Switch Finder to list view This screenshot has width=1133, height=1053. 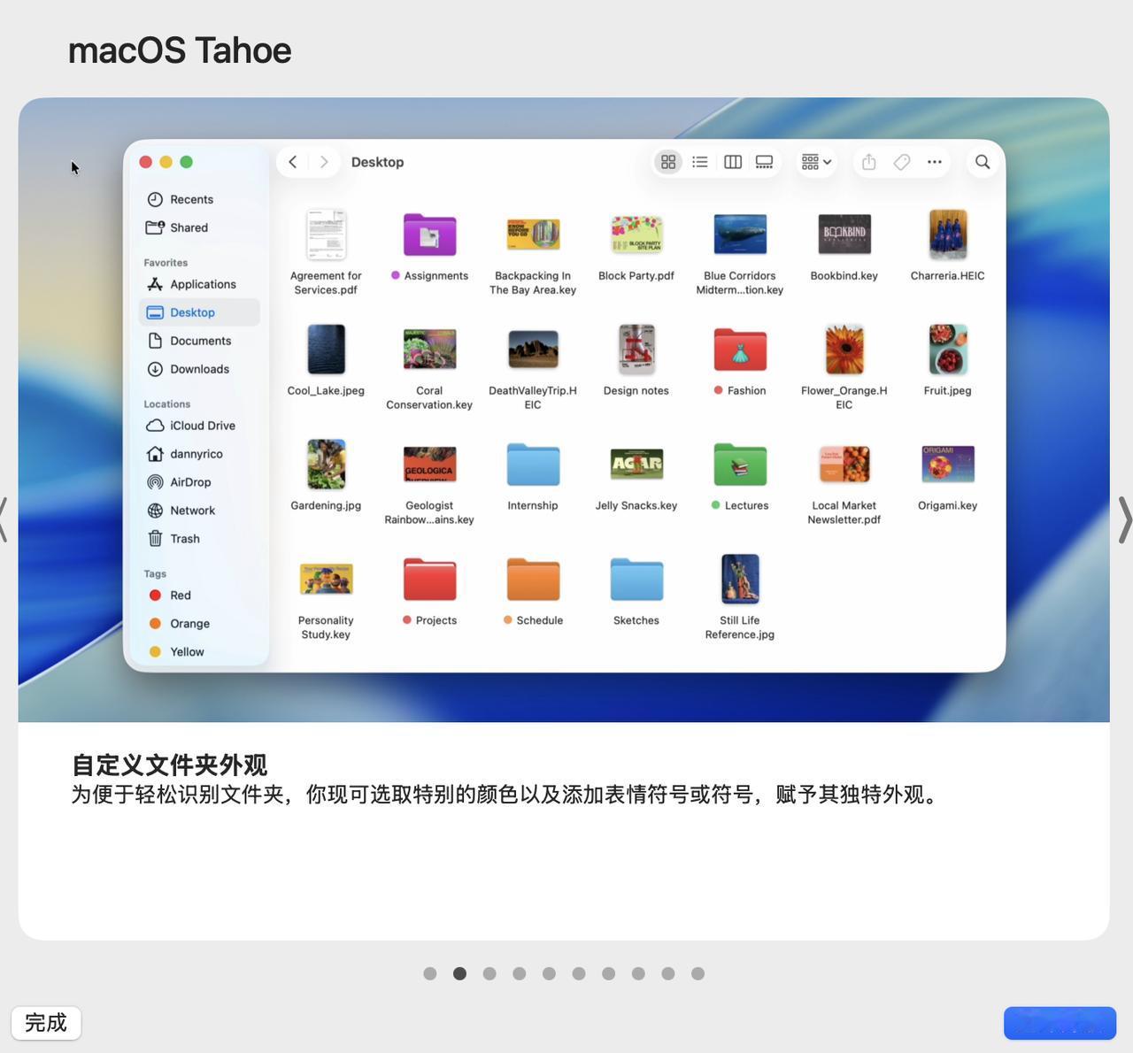pos(700,162)
